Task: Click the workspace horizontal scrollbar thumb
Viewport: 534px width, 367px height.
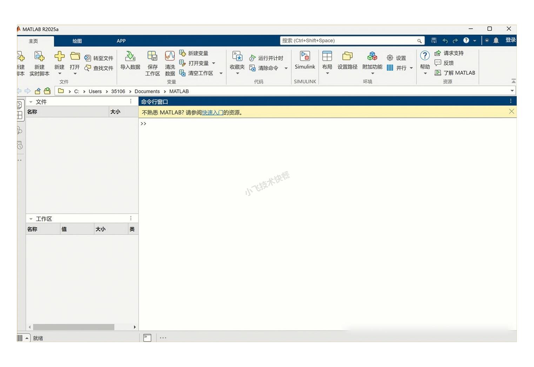Action: (74, 327)
